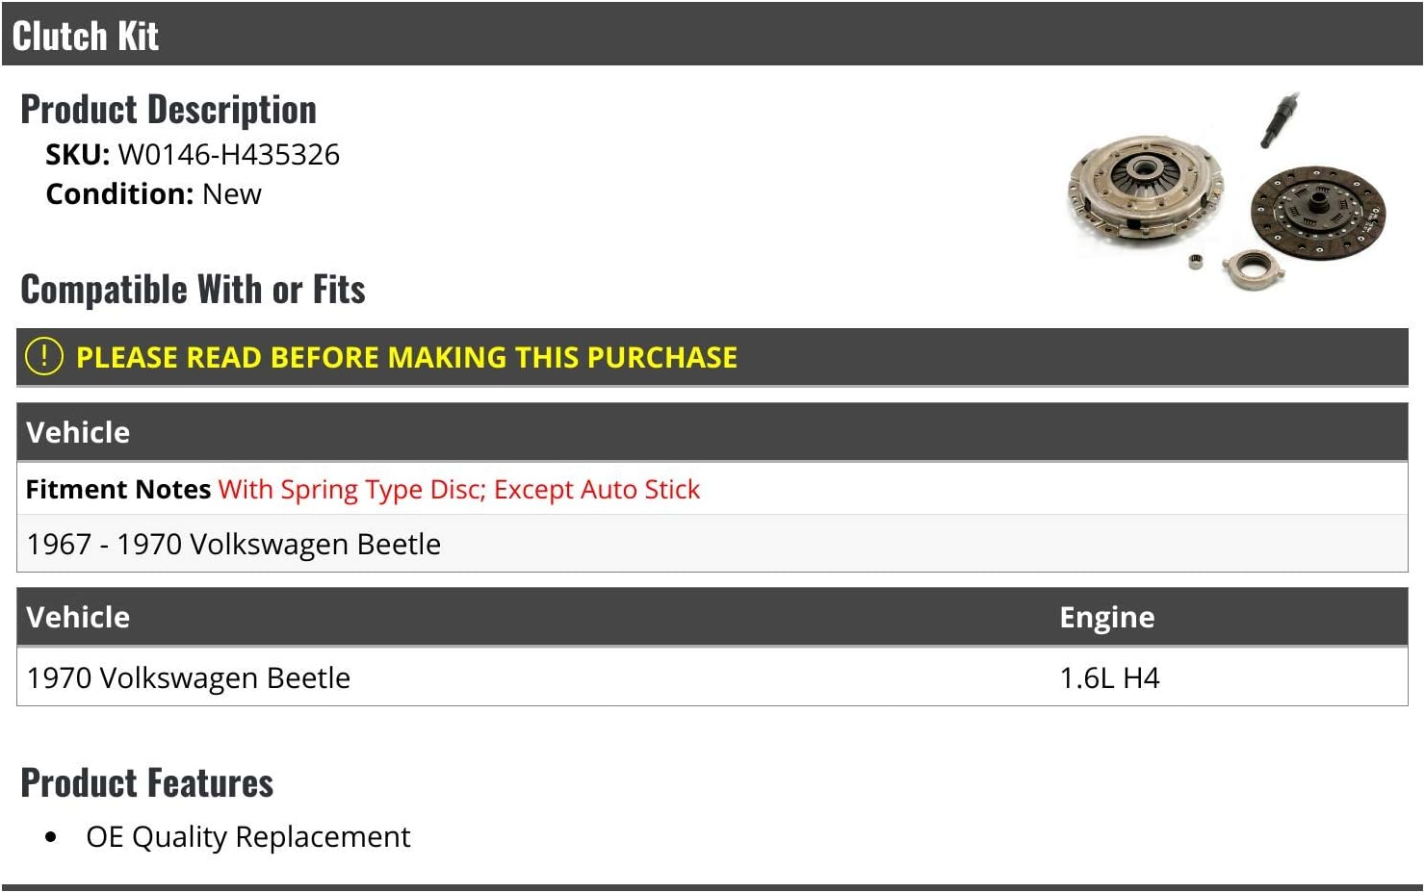This screenshot has width=1425, height=893.
Task: Click the Product Features heading
Action: [146, 782]
